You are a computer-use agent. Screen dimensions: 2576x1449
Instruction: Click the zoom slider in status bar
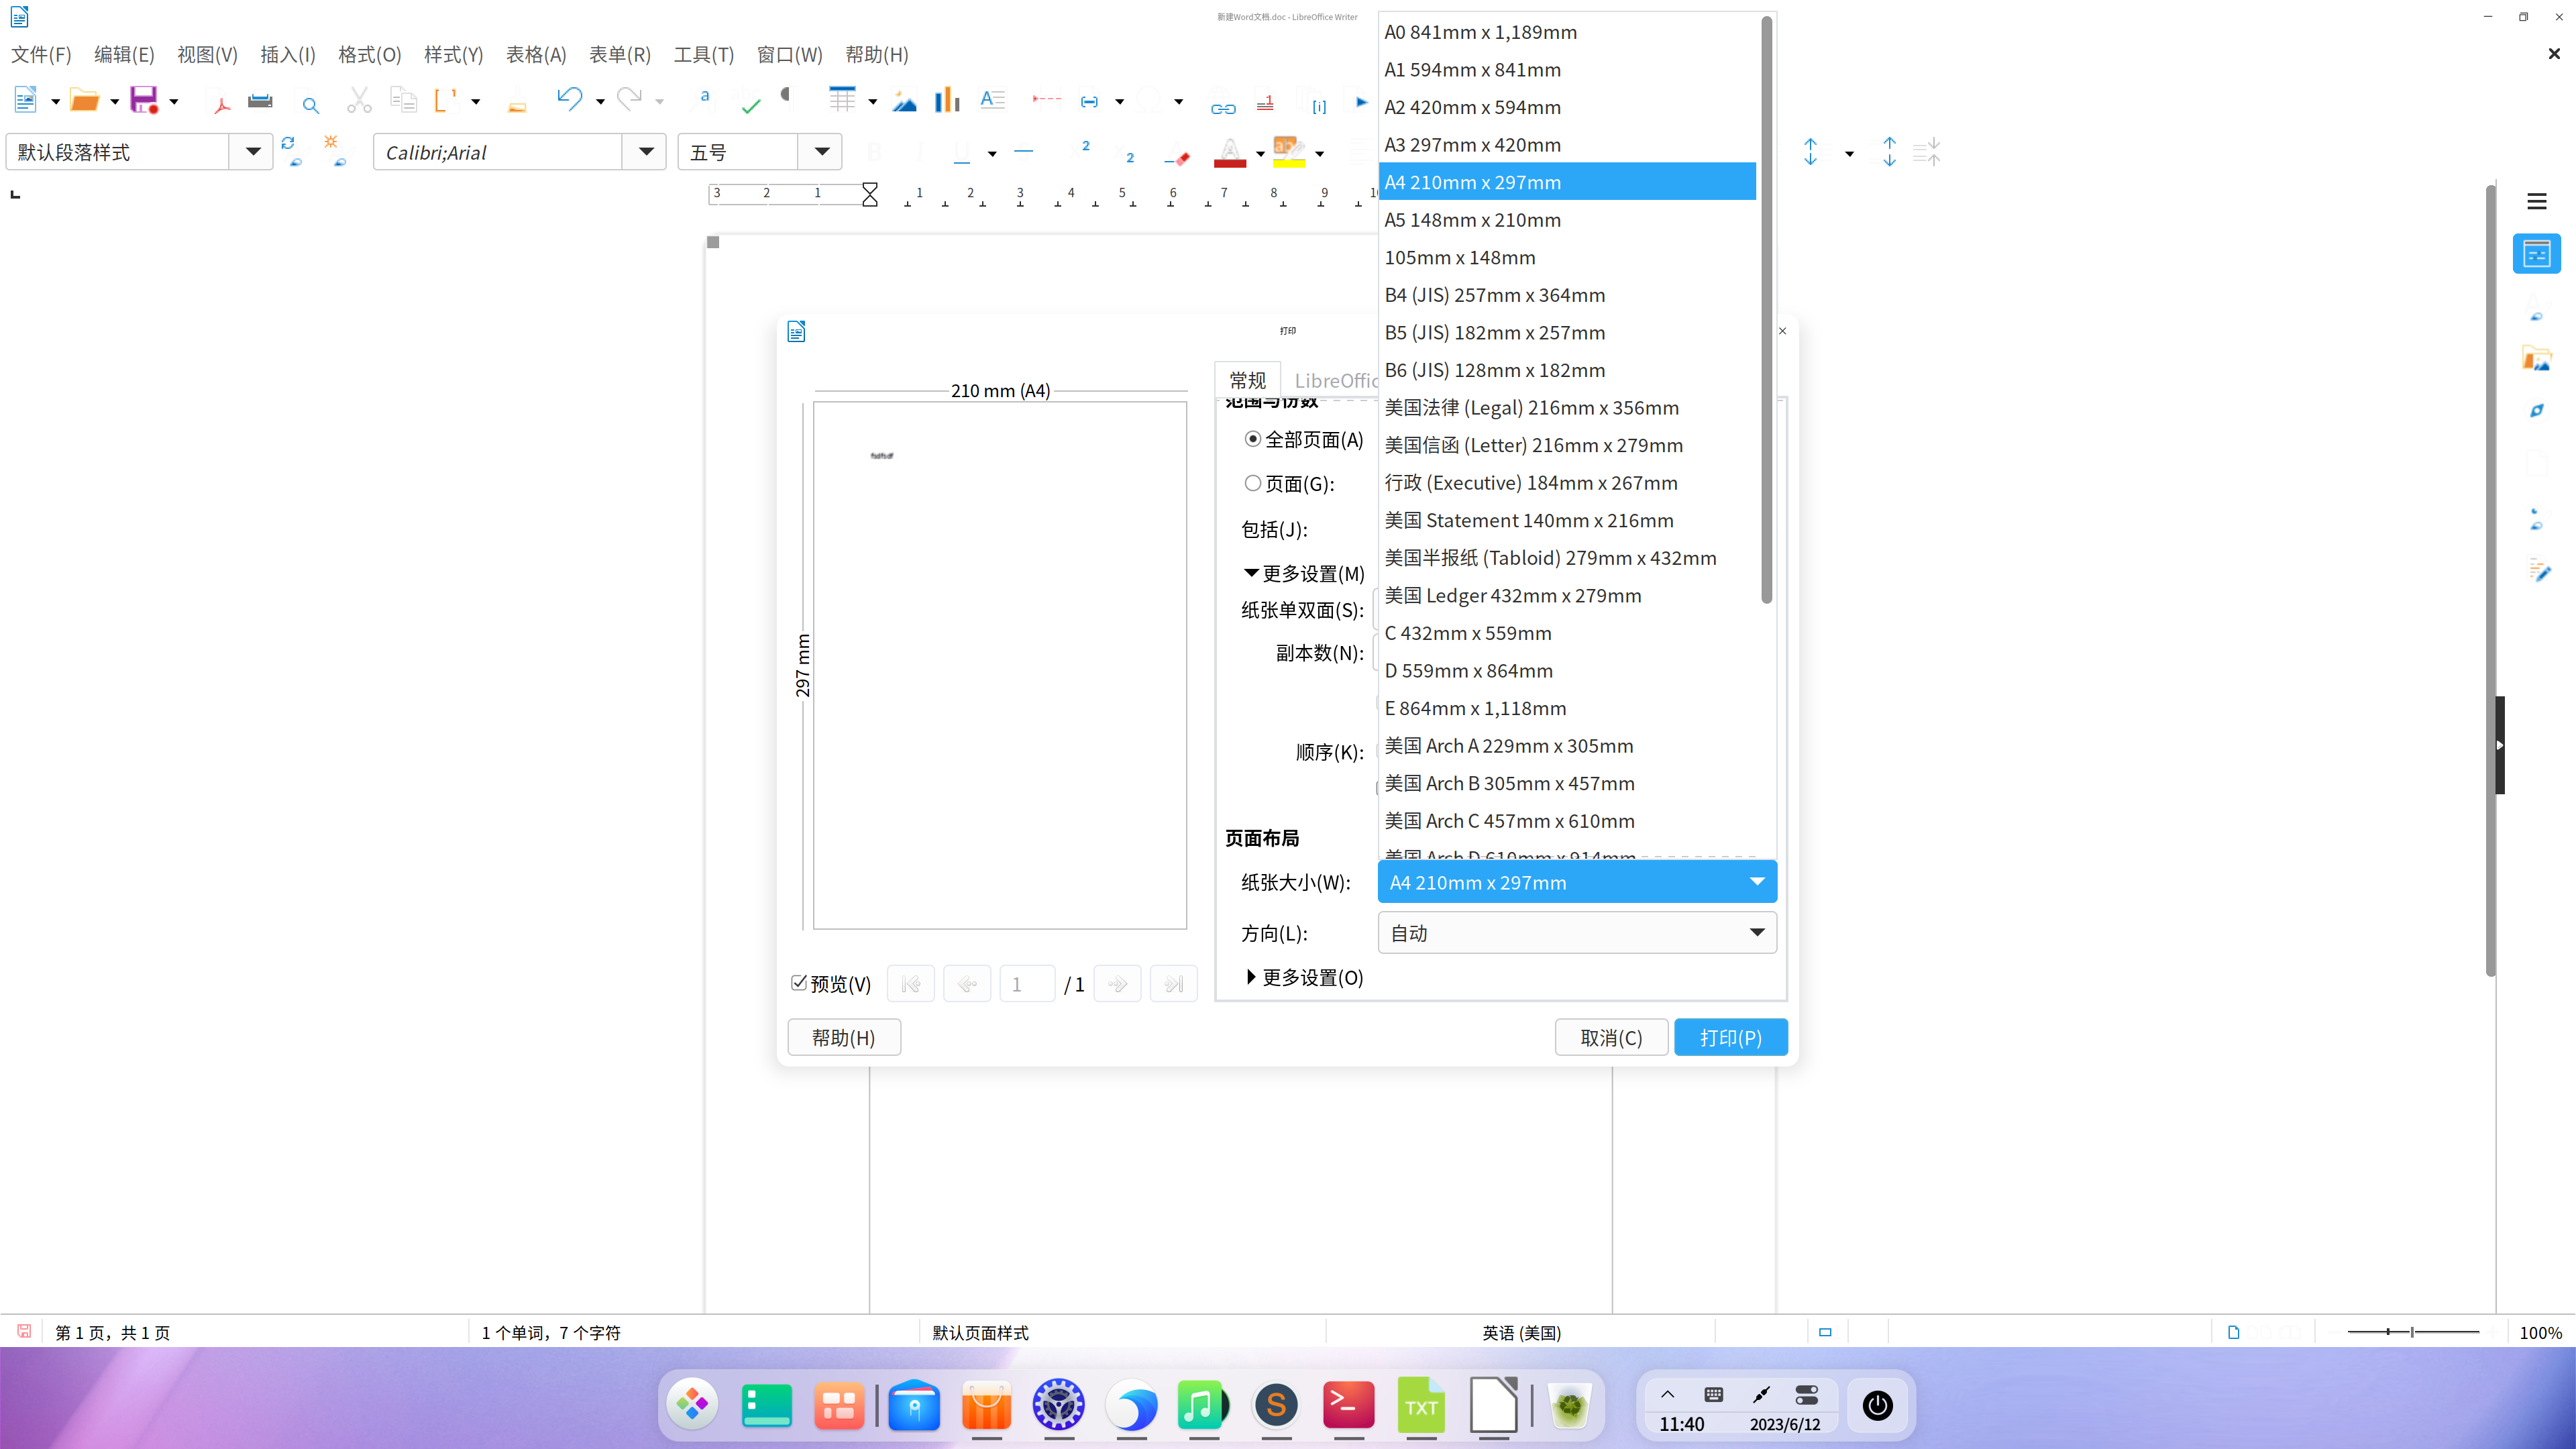2412,1332
